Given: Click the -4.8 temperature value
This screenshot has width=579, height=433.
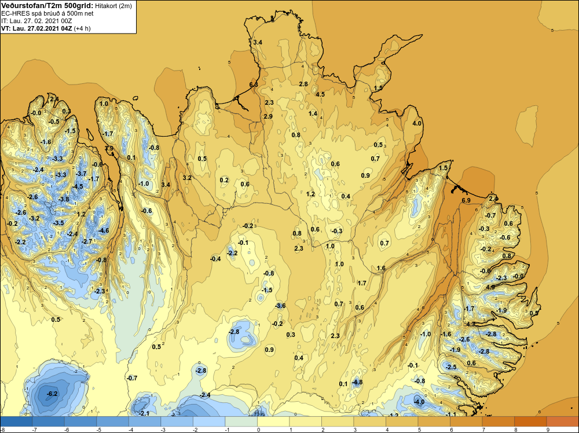Looking at the screenshot, I should (357, 383).
